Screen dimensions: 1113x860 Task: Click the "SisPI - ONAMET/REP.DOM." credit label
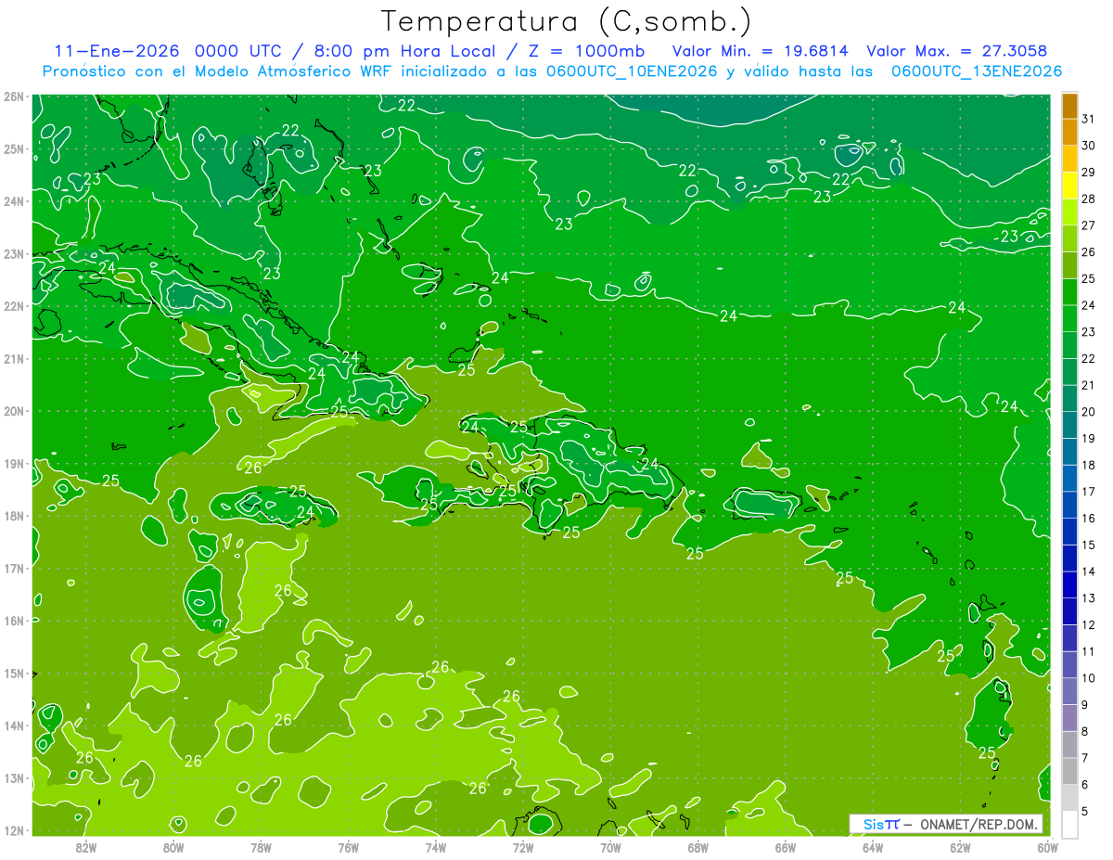click(x=947, y=824)
